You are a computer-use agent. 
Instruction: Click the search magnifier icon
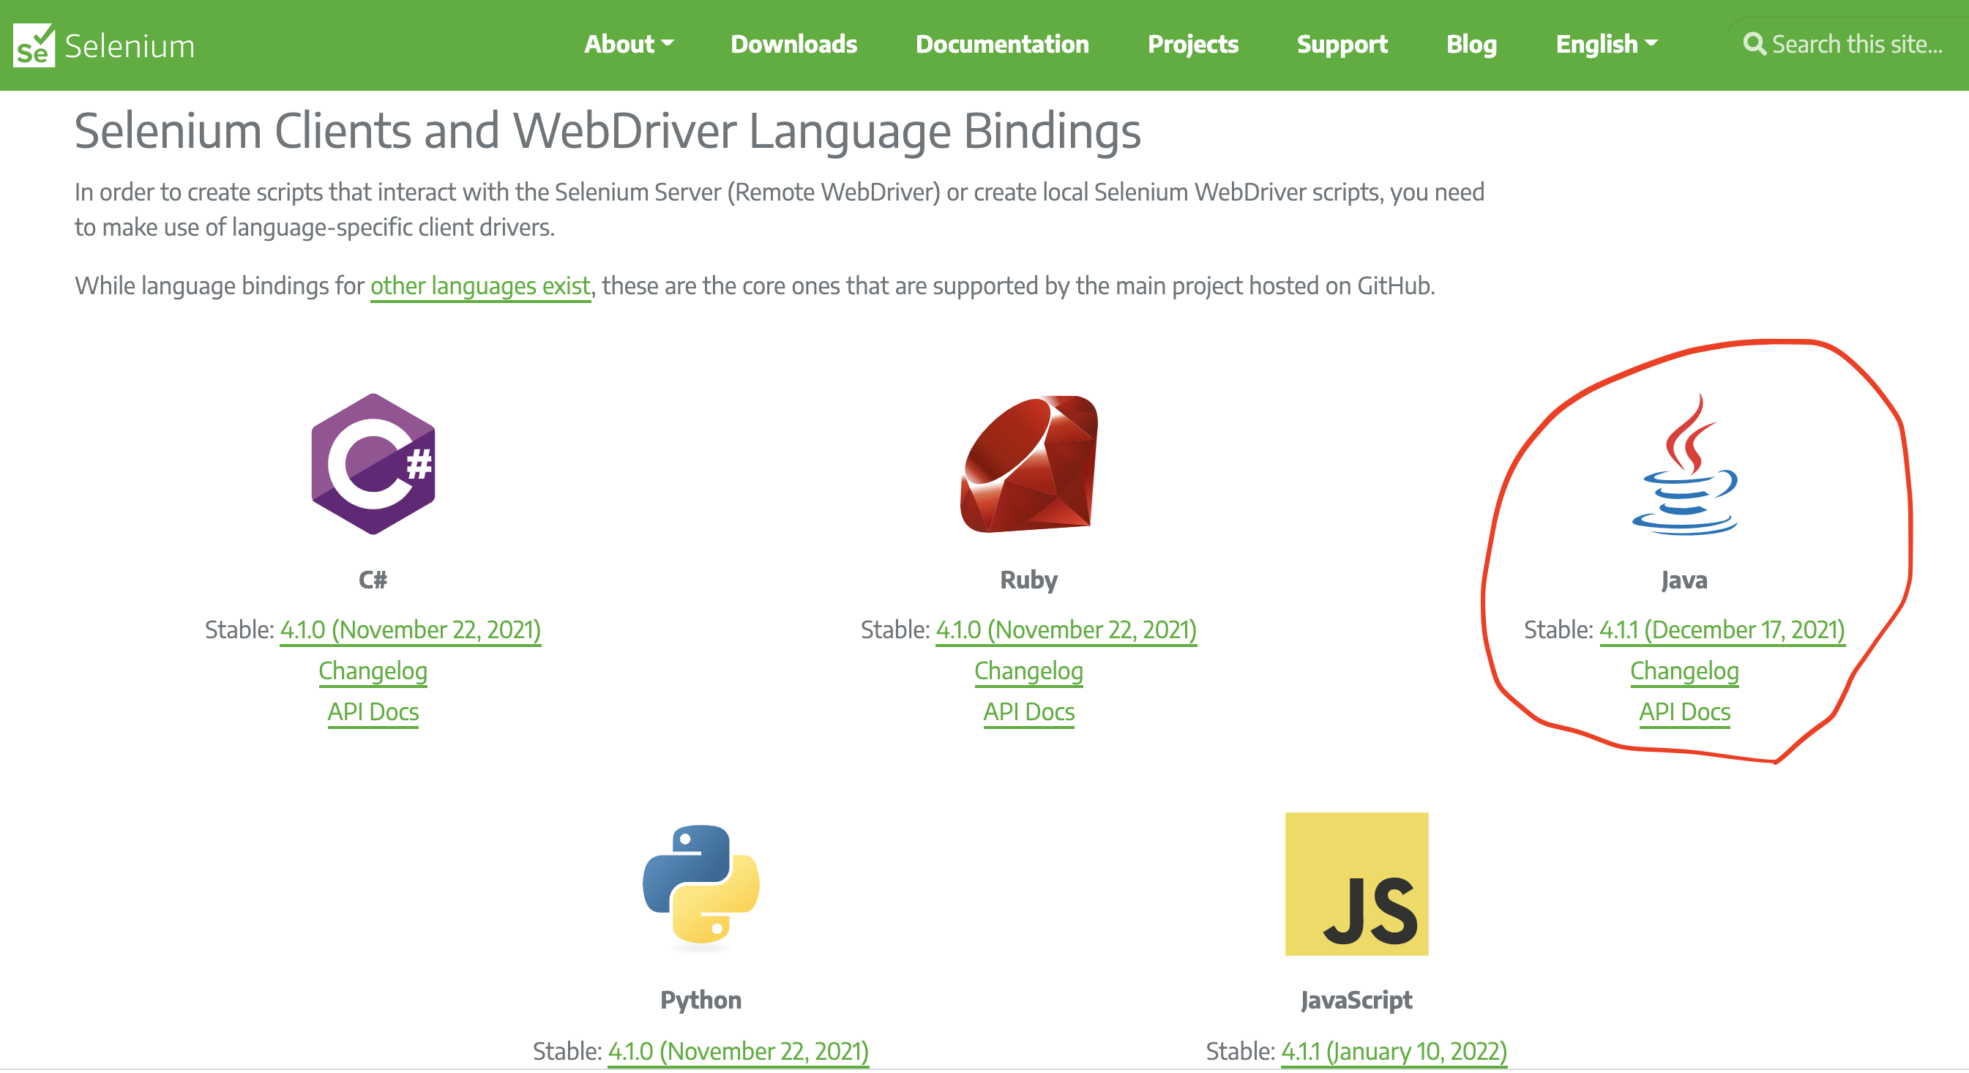coord(1754,45)
